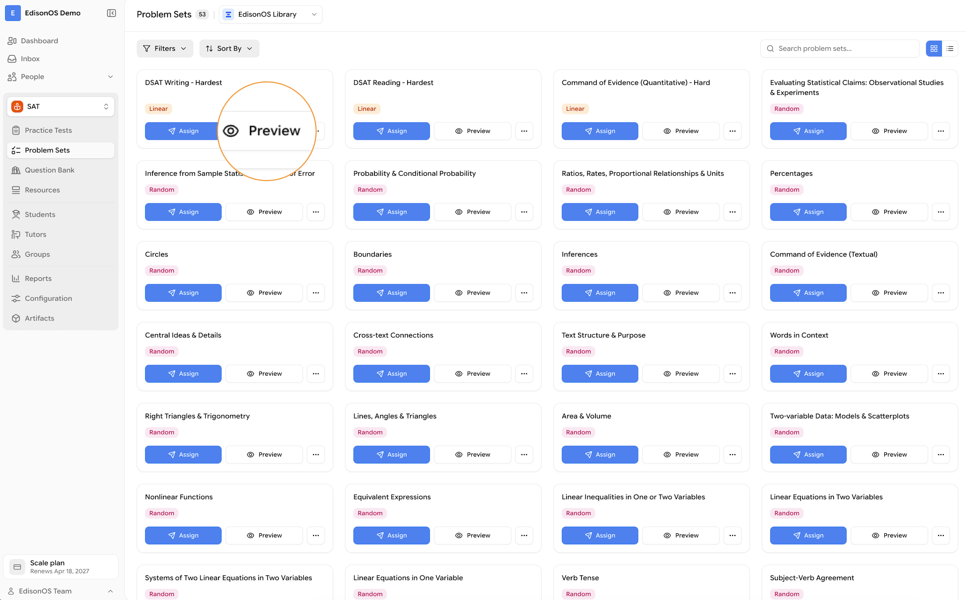Assign the Percentages problem set
Viewport: 966px width, 600px height.
tap(808, 212)
